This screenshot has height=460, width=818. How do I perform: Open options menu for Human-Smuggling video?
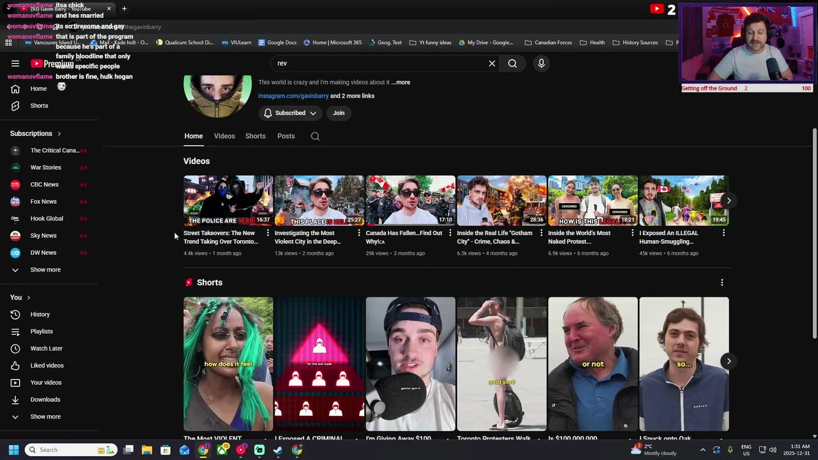(723, 233)
